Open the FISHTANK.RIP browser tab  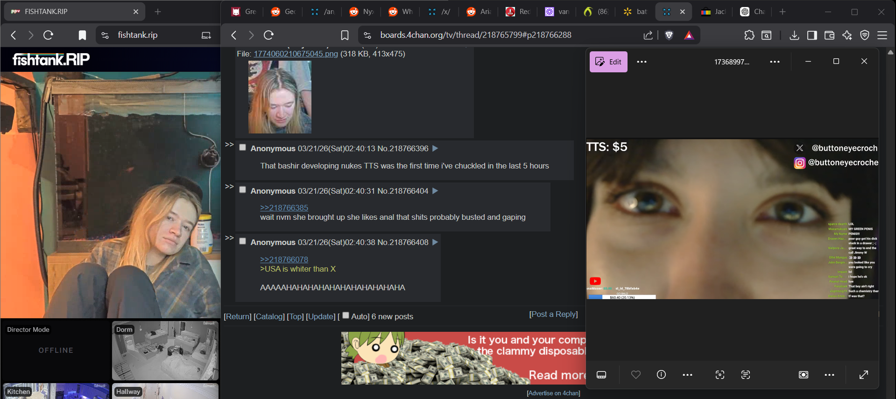click(75, 12)
